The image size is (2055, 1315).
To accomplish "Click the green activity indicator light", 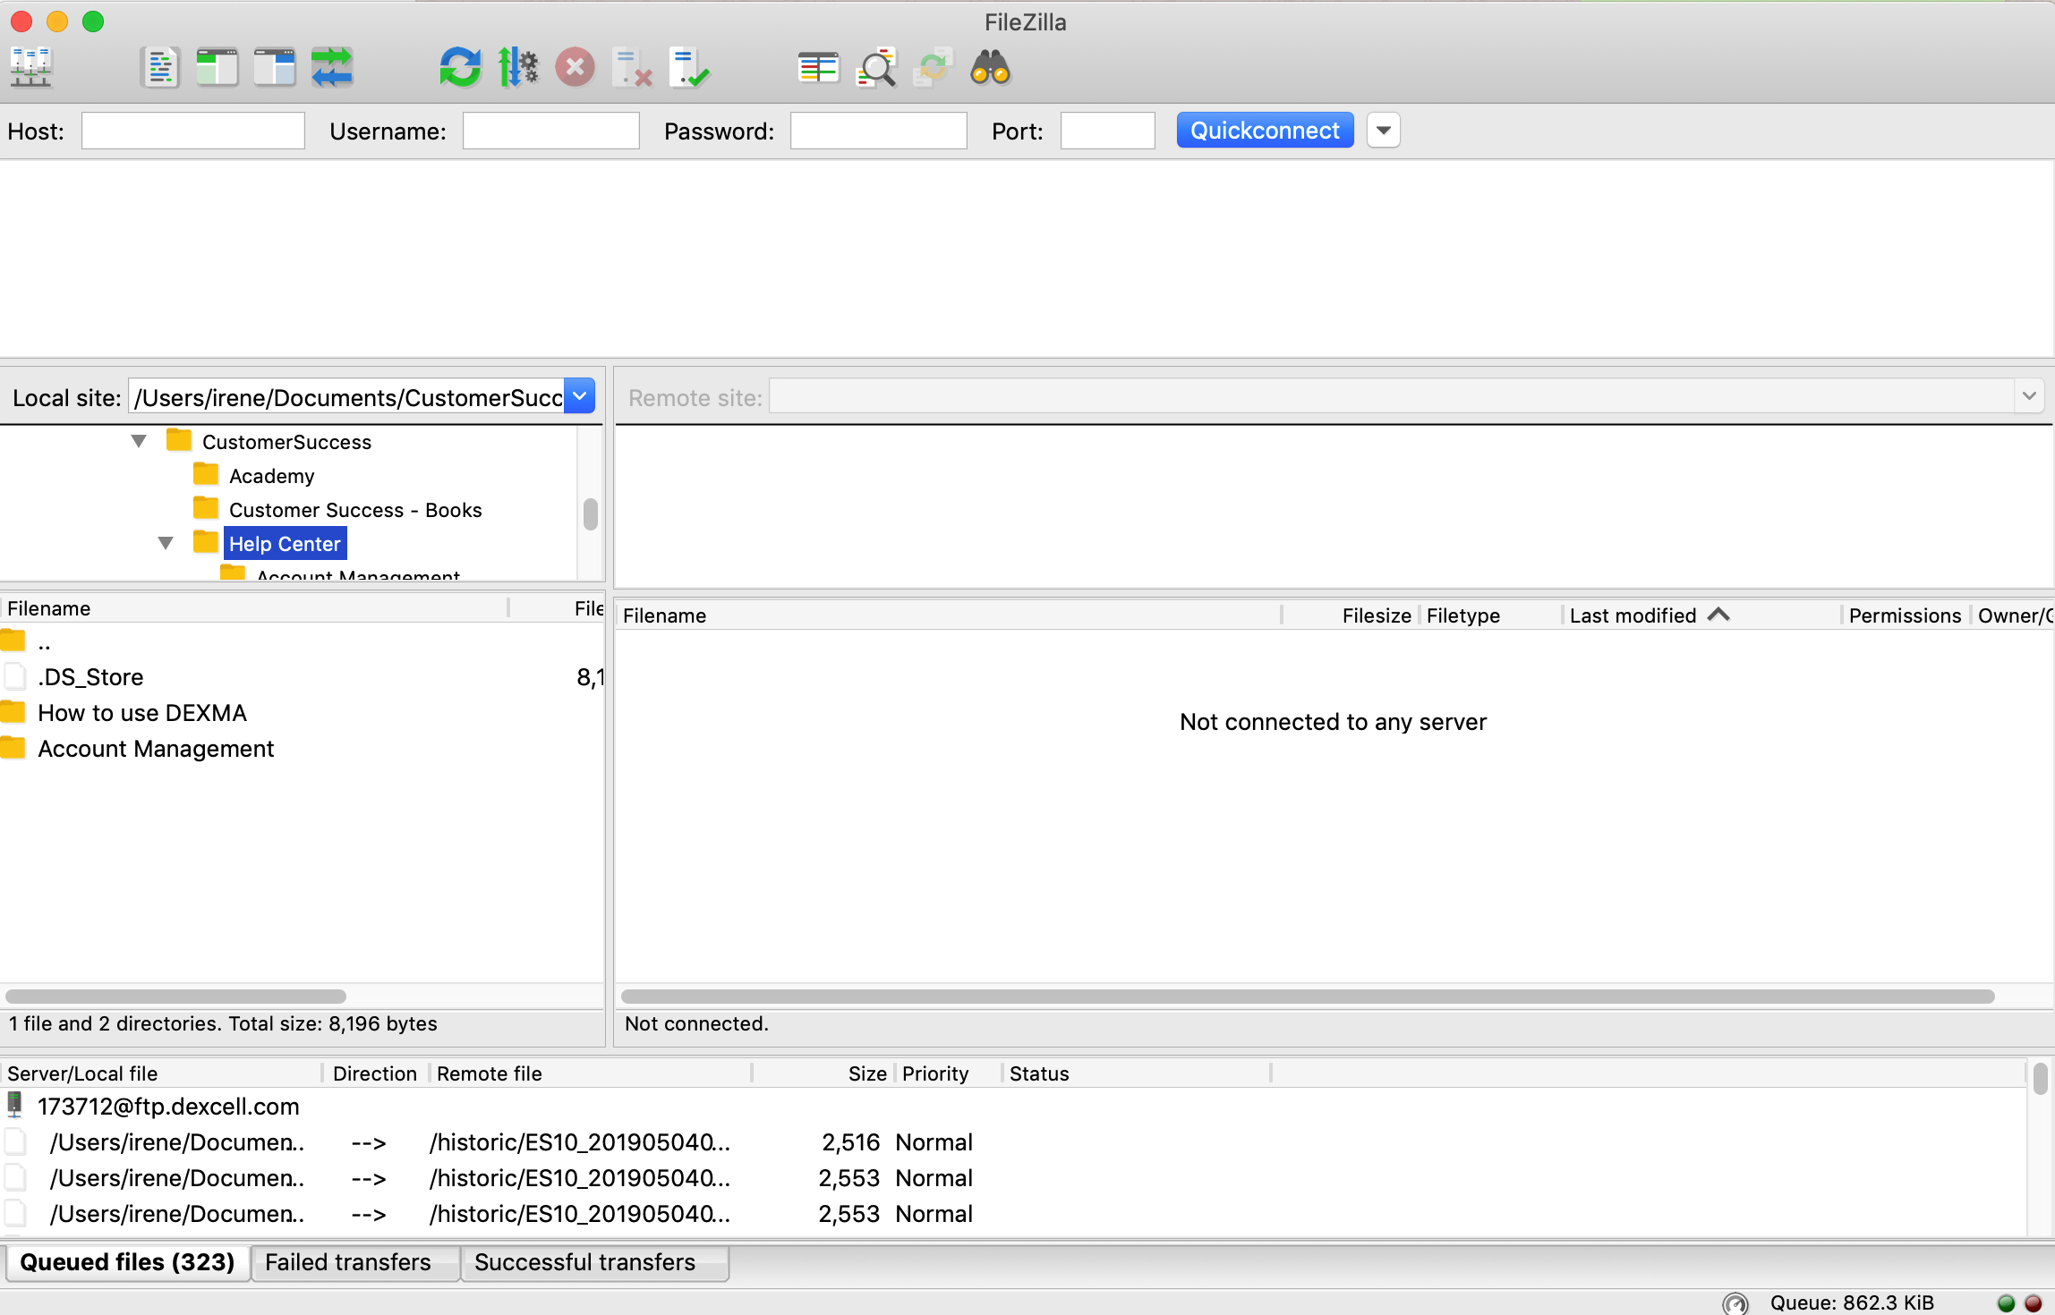I will point(2006,1303).
